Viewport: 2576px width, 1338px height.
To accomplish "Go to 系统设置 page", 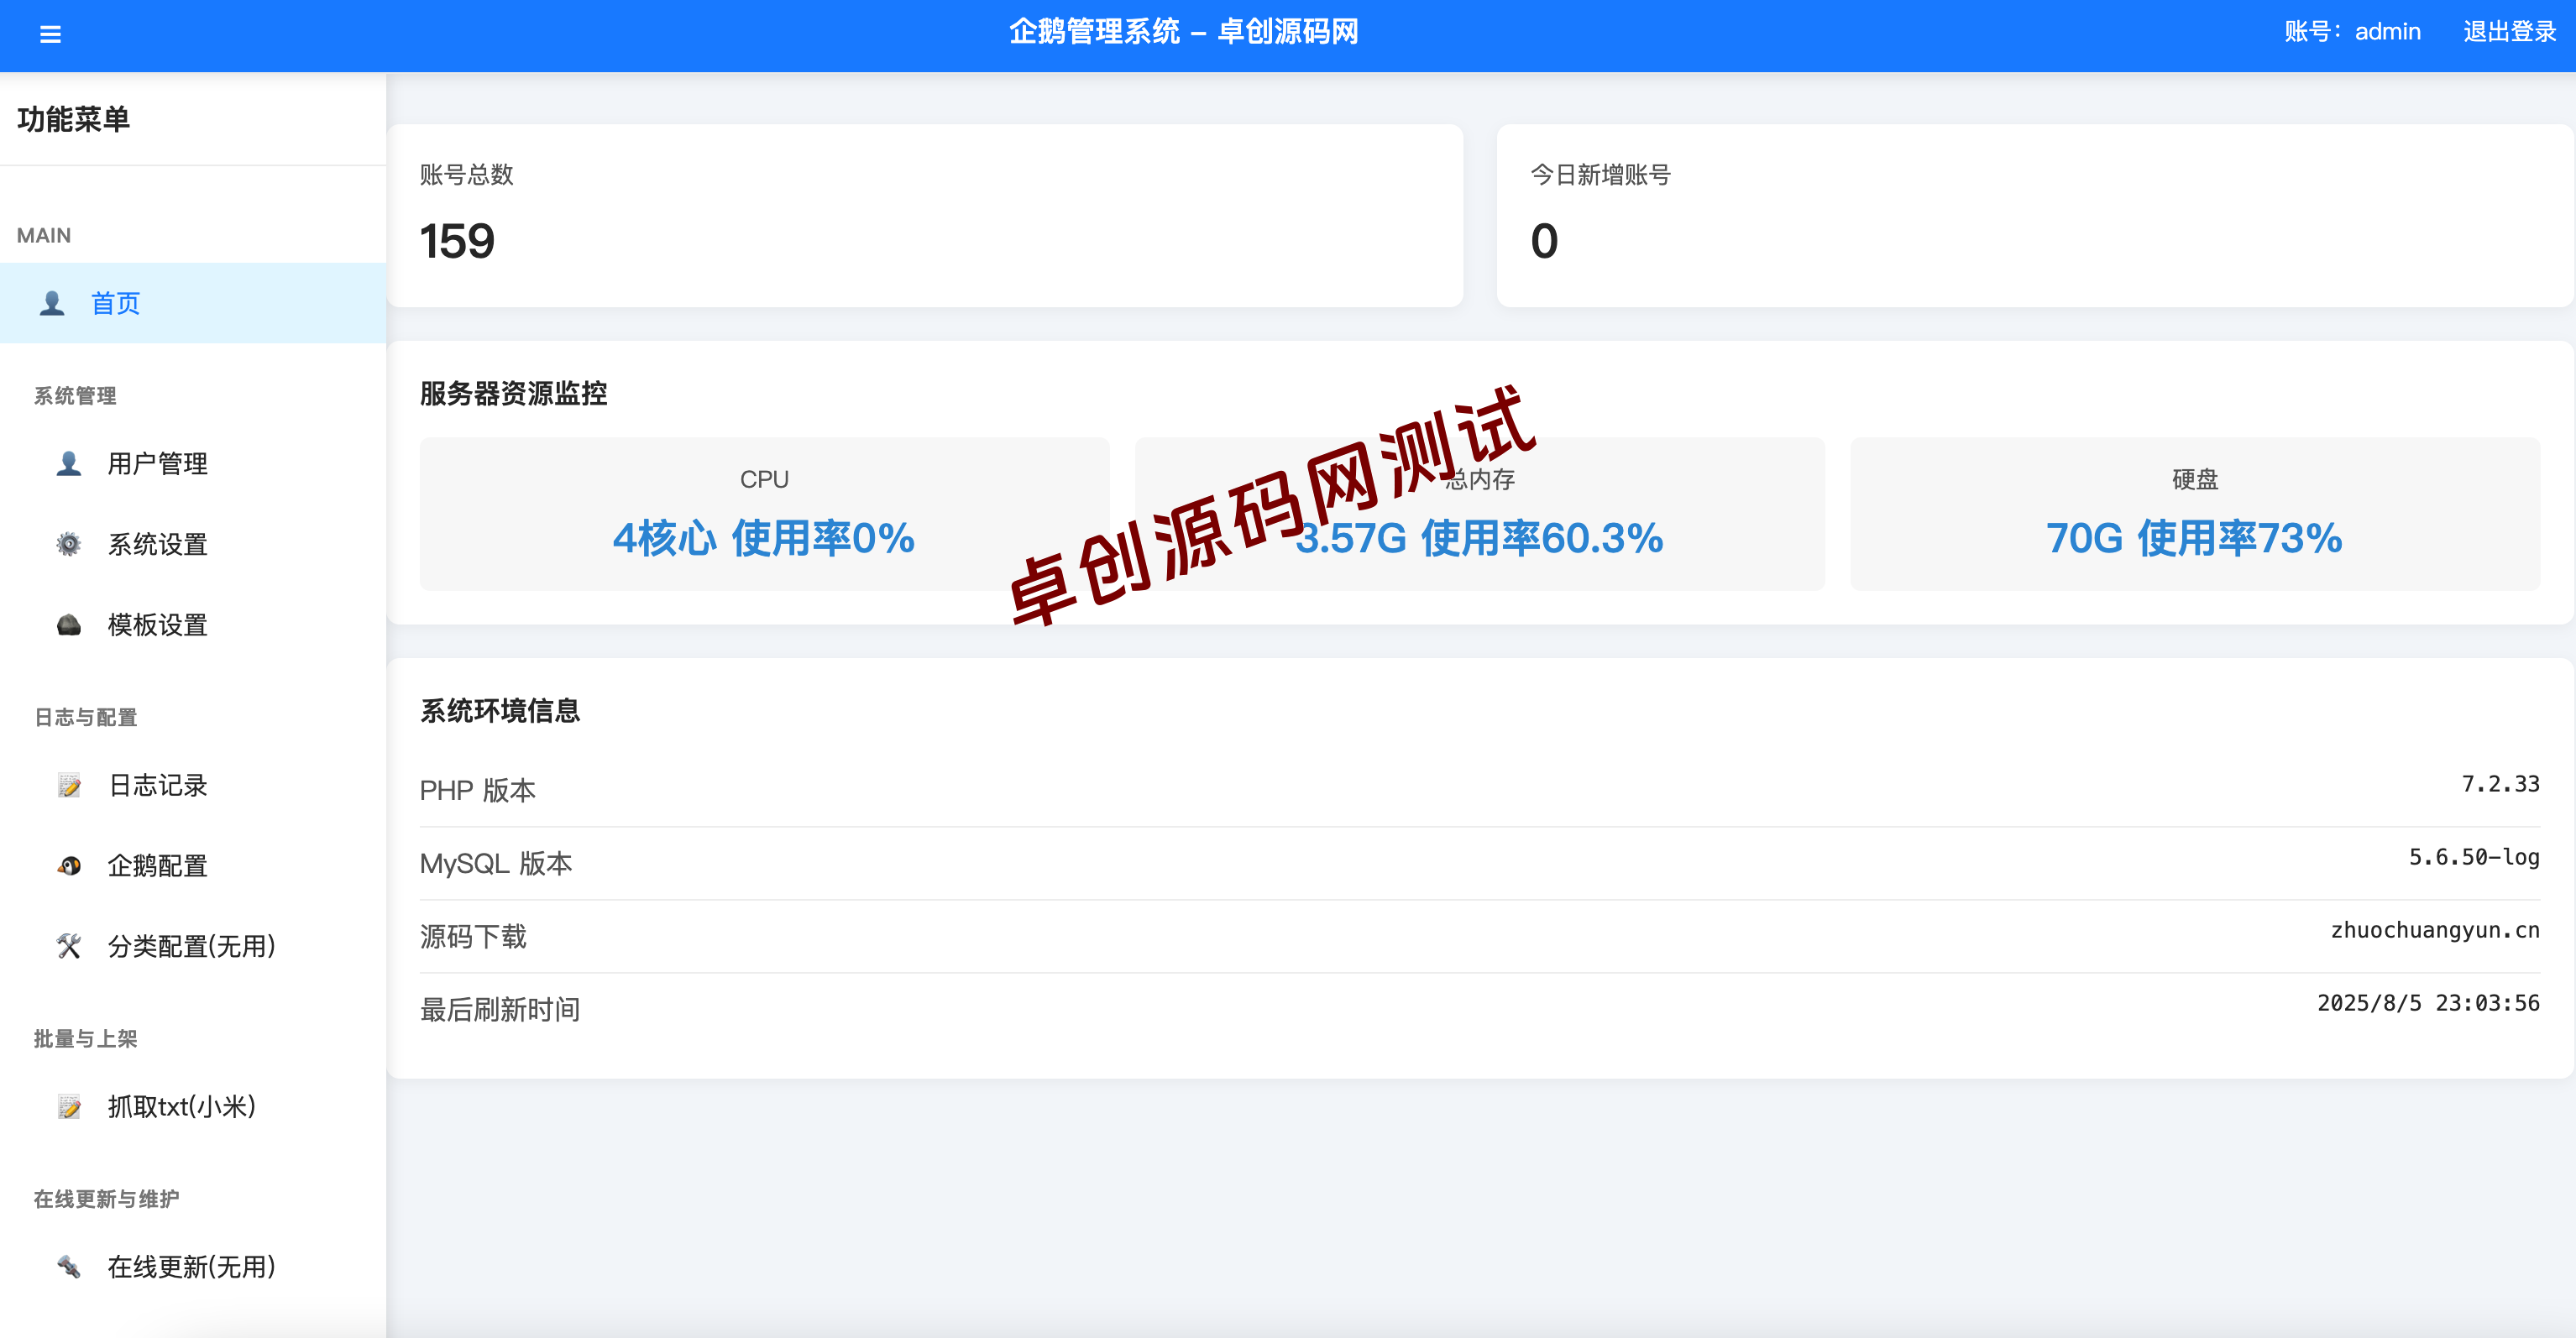I will [193, 544].
